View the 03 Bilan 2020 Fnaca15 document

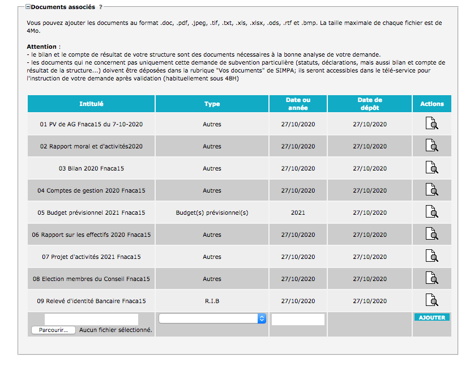(x=431, y=168)
